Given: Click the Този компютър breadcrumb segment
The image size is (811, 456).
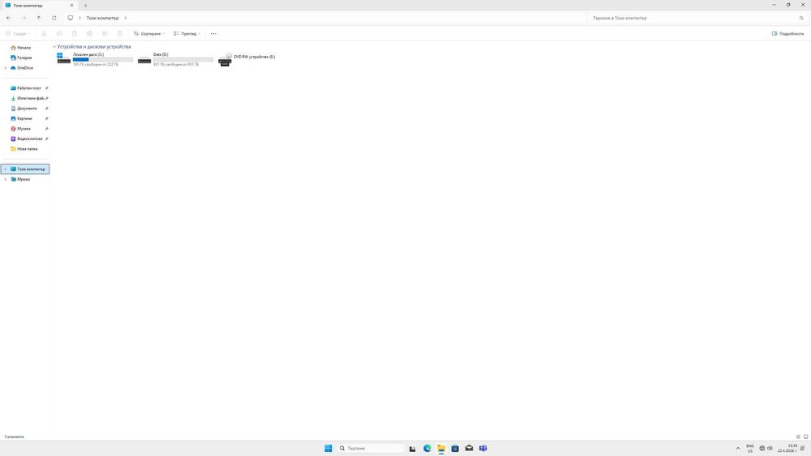Looking at the screenshot, I should (102, 18).
